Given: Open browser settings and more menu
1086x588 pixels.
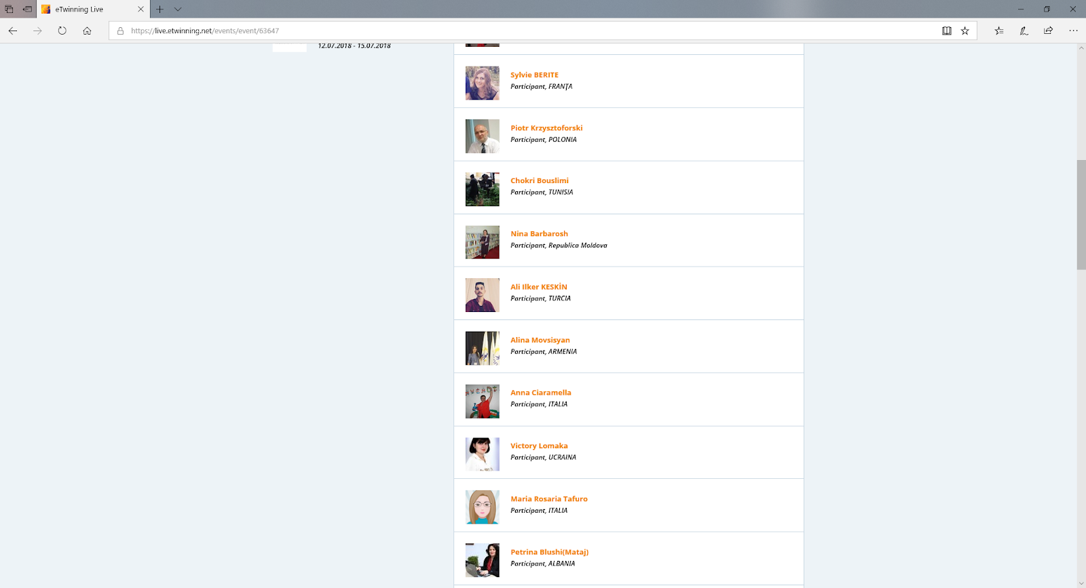Looking at the screenshot, I should [1073, 31].
